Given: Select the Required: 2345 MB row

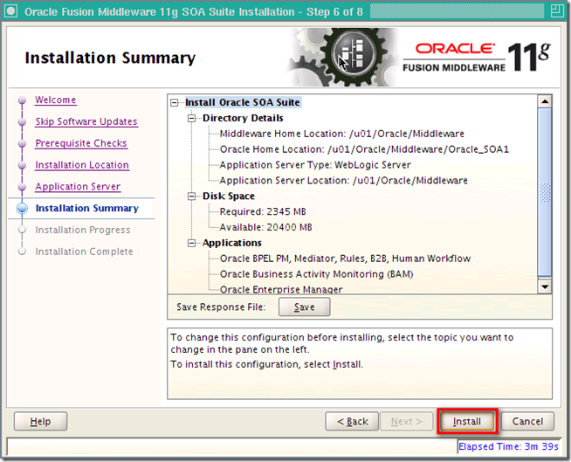Looking at the screenshot, I should coord(263,211).
